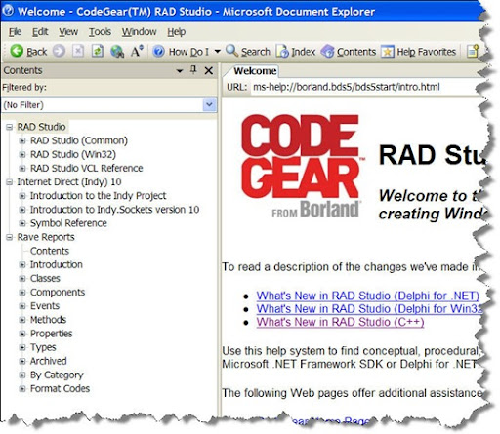Select the Internet Direct (Indy) 10 label
Image resolution: width=500 pixels, height=434 pixels.
(x=69, y=182)
